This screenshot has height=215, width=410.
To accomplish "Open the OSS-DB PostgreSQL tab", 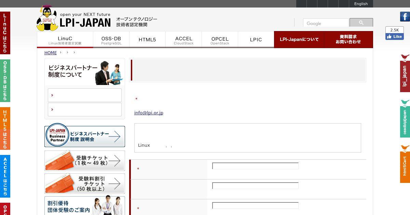I will click(111, 40).
